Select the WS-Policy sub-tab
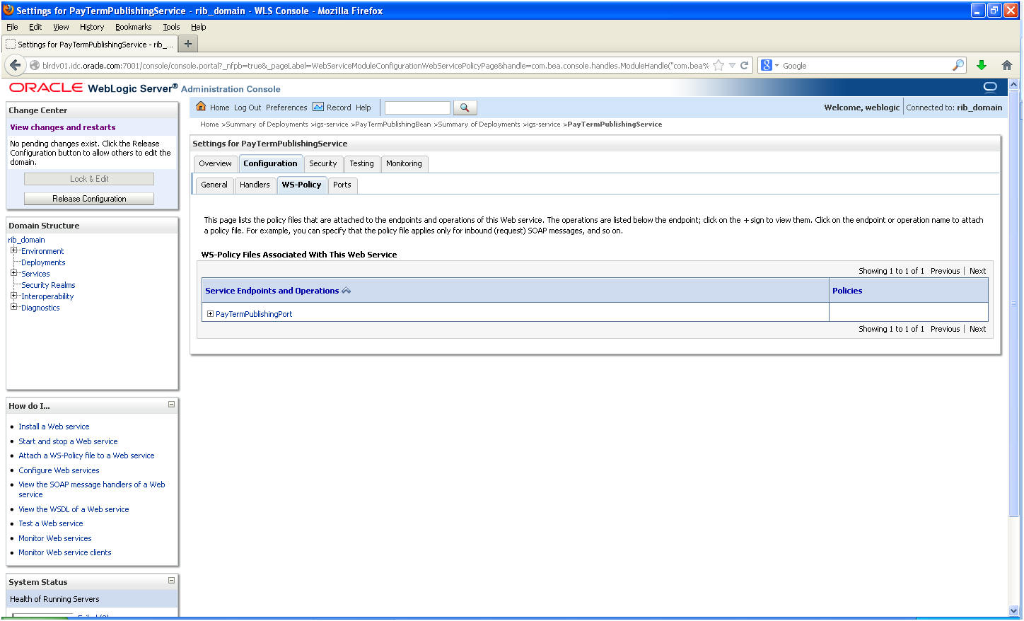Screen dimensions: 1024x621 tap(301, 185)
